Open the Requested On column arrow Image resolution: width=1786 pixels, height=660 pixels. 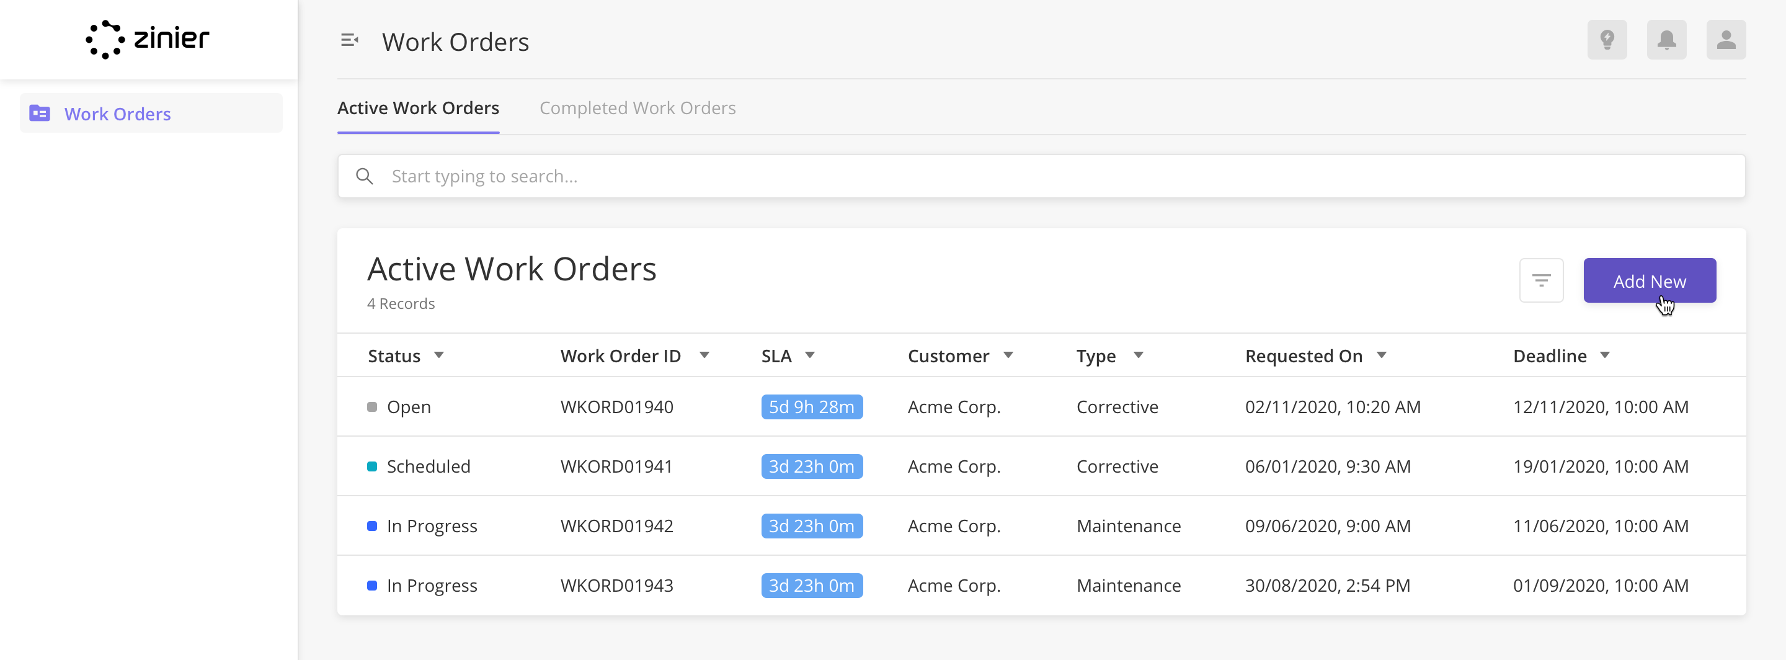[x=1382, y=355]
